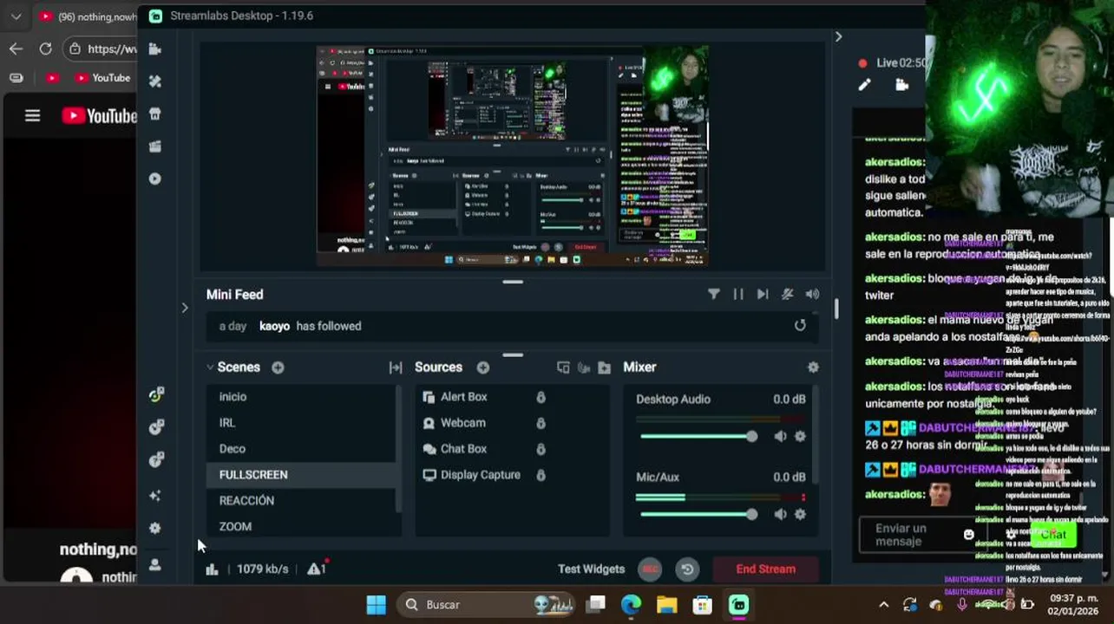Open File Explorer from taskbar

[666, 605]
